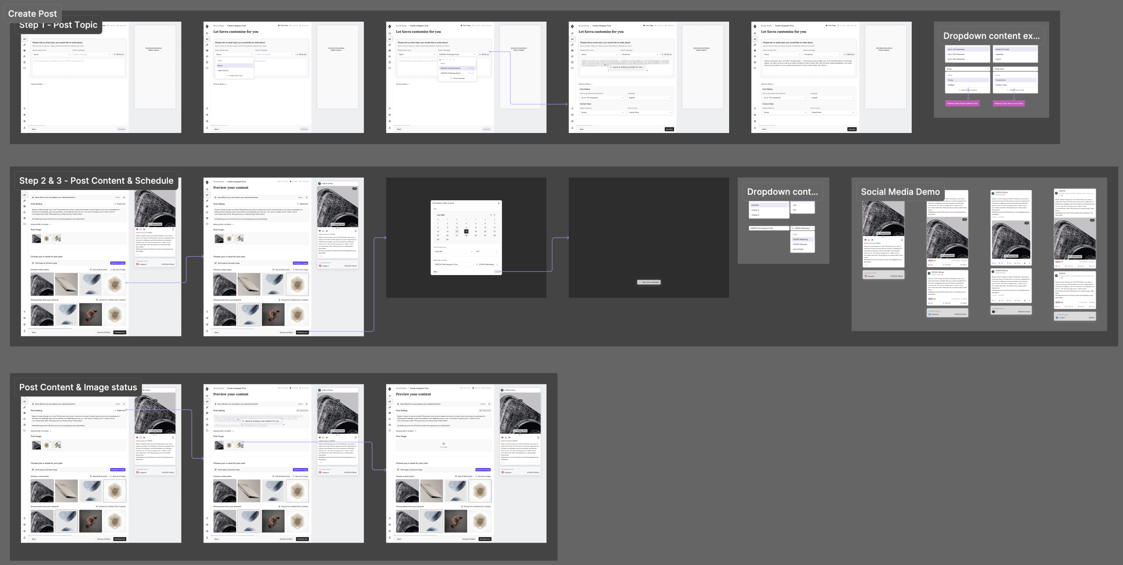Screen dimensions: 1123x565
Task: Click Existing Create Tone of voice Flow pink label
Action: click(x=1008, y=103)
